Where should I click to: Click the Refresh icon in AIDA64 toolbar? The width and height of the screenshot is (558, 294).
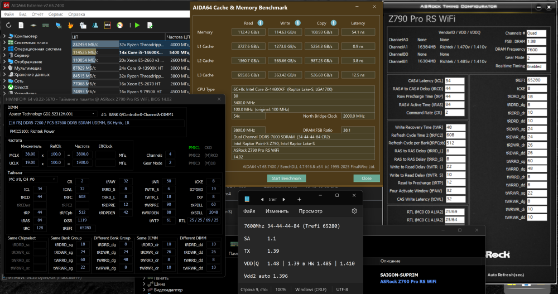(x=9, y=26)
